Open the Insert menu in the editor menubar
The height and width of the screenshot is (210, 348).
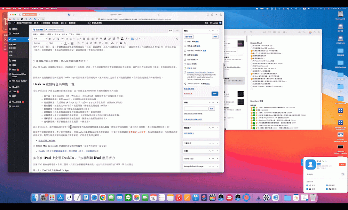click(x=57, y=34)
